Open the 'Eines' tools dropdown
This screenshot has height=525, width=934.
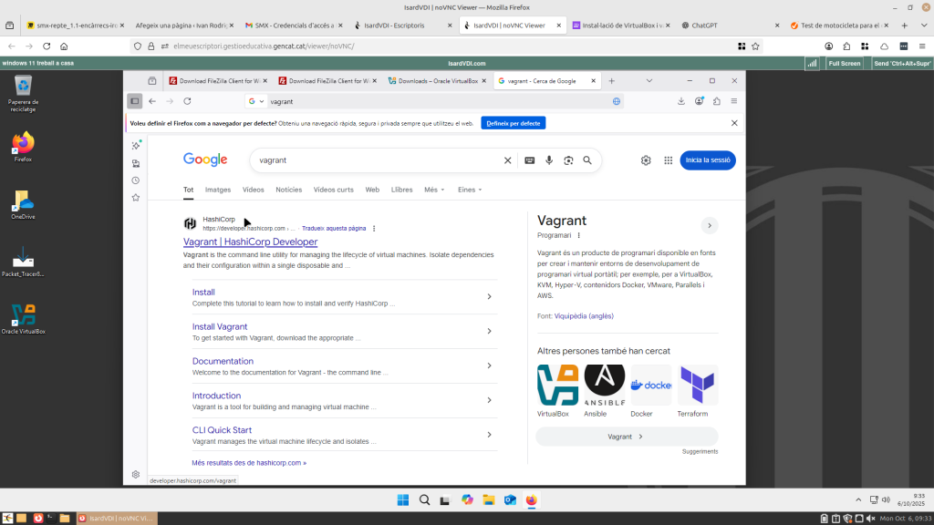pyautogui.click(x=470, y=190)
